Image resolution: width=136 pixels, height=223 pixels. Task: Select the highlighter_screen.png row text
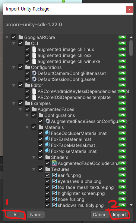point(81,193)
